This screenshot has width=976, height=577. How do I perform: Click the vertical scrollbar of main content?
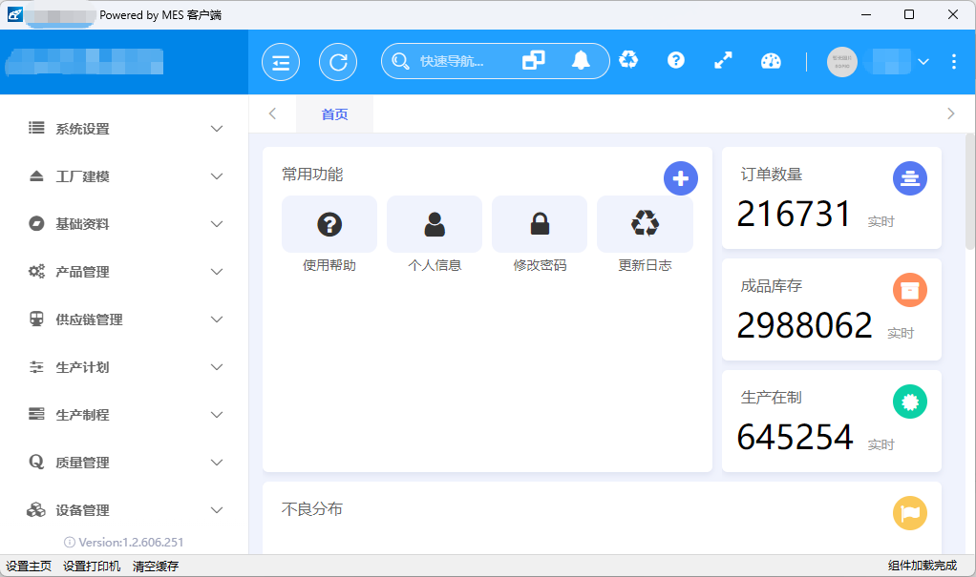pyautogui.click(x=969, y=192)
